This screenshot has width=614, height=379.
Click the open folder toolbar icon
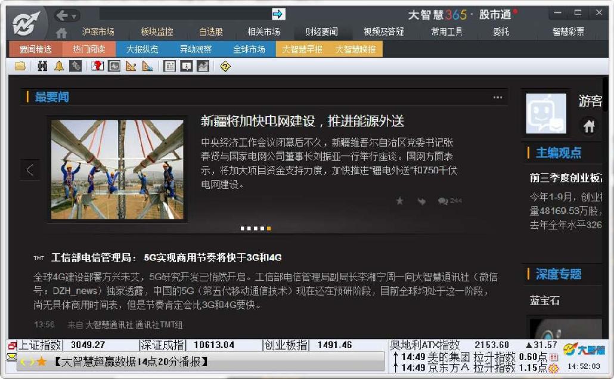click(20, 66)
